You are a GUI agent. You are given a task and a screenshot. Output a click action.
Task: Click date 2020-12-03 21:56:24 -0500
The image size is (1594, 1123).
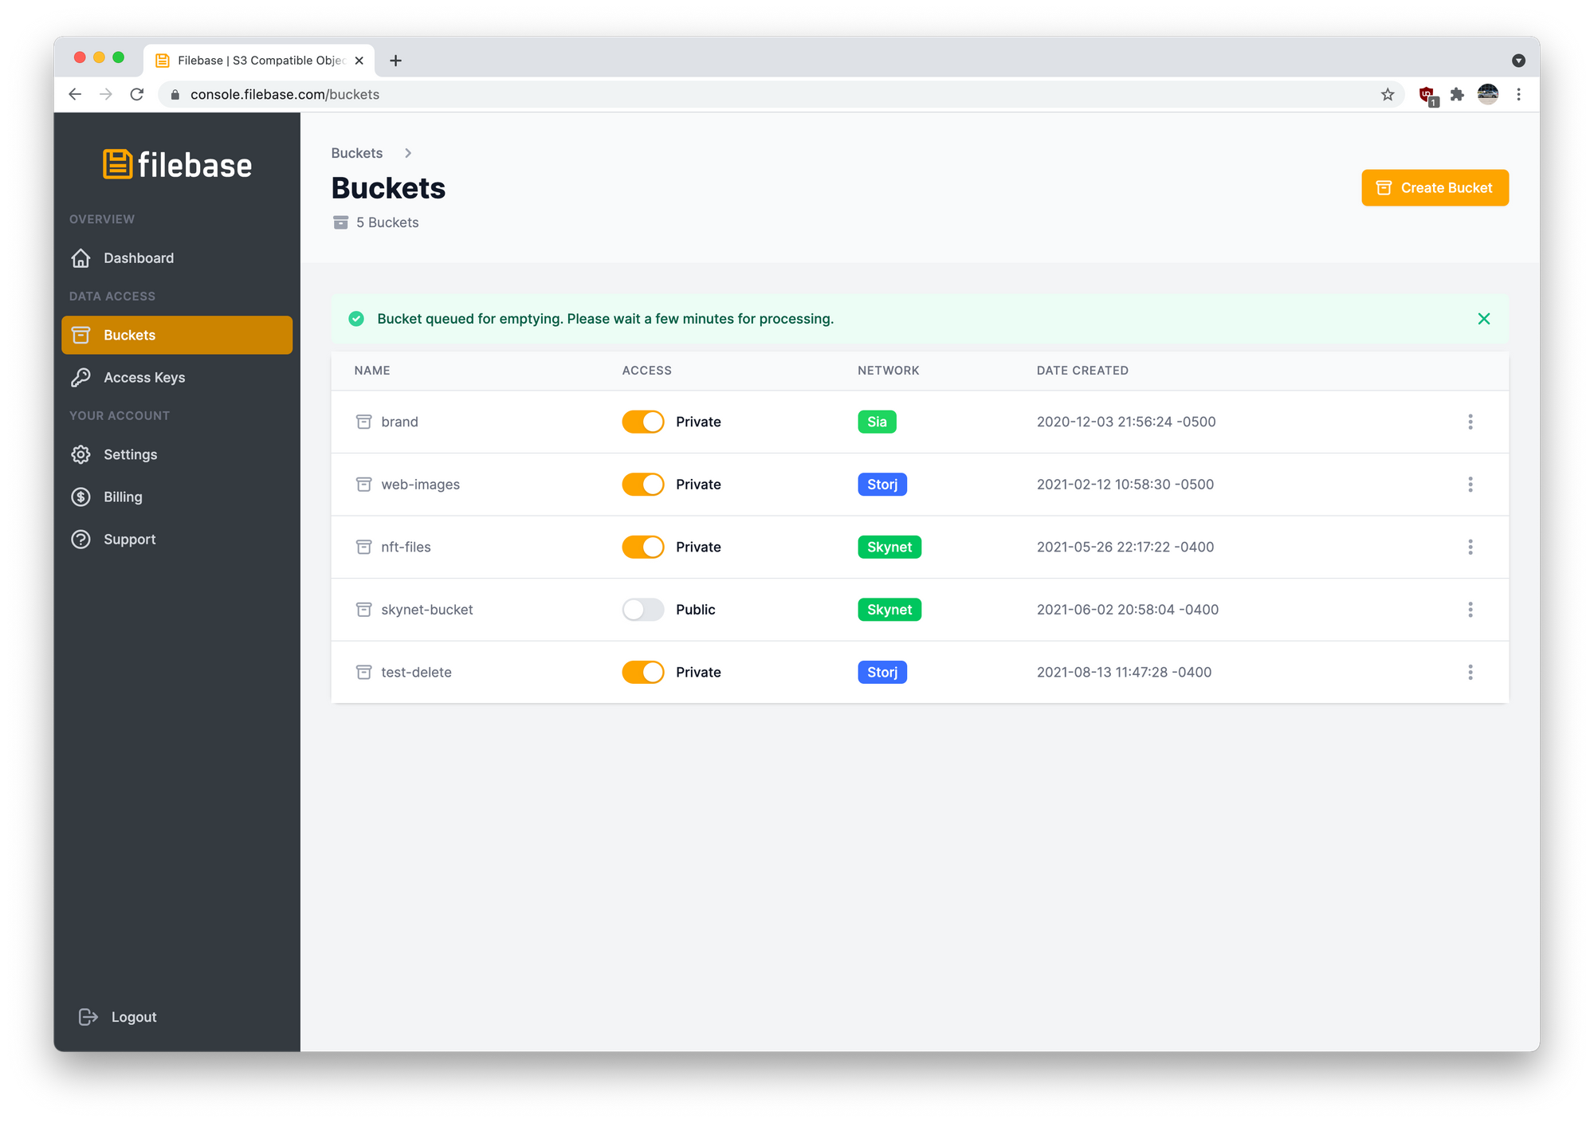tap(1126, 422)
